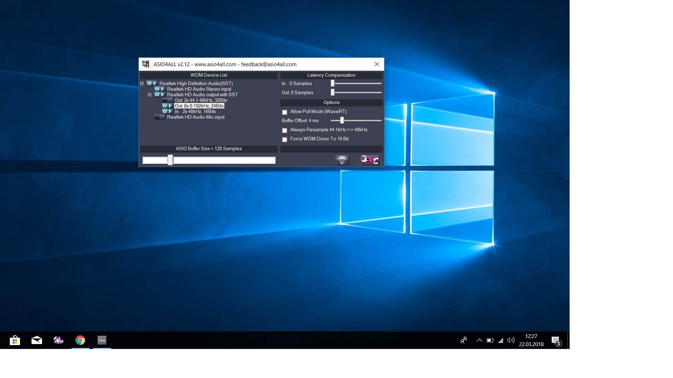The width and height of the screenshot is (673, 378).
Task: Show hidden icons in system tray
Action: point(479,340)
